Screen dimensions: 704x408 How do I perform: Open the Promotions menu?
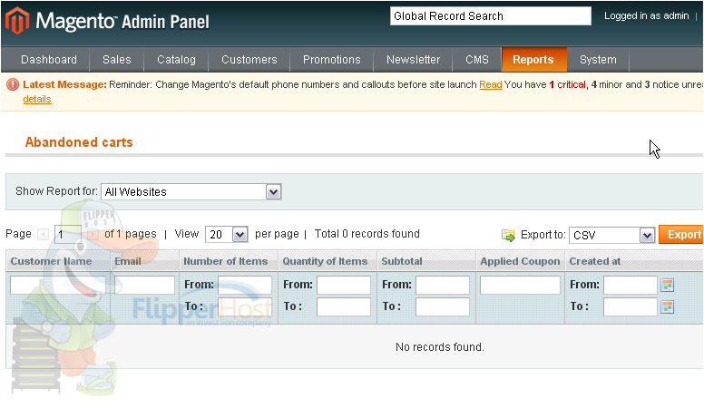click(x=332, y=60)
